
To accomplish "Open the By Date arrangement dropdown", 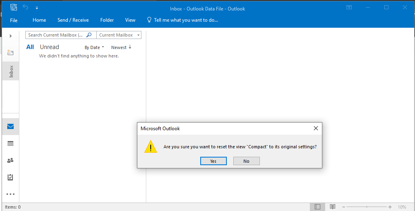I will coord(95,47).
